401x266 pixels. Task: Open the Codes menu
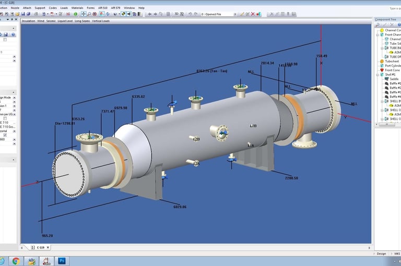[53, 8]
